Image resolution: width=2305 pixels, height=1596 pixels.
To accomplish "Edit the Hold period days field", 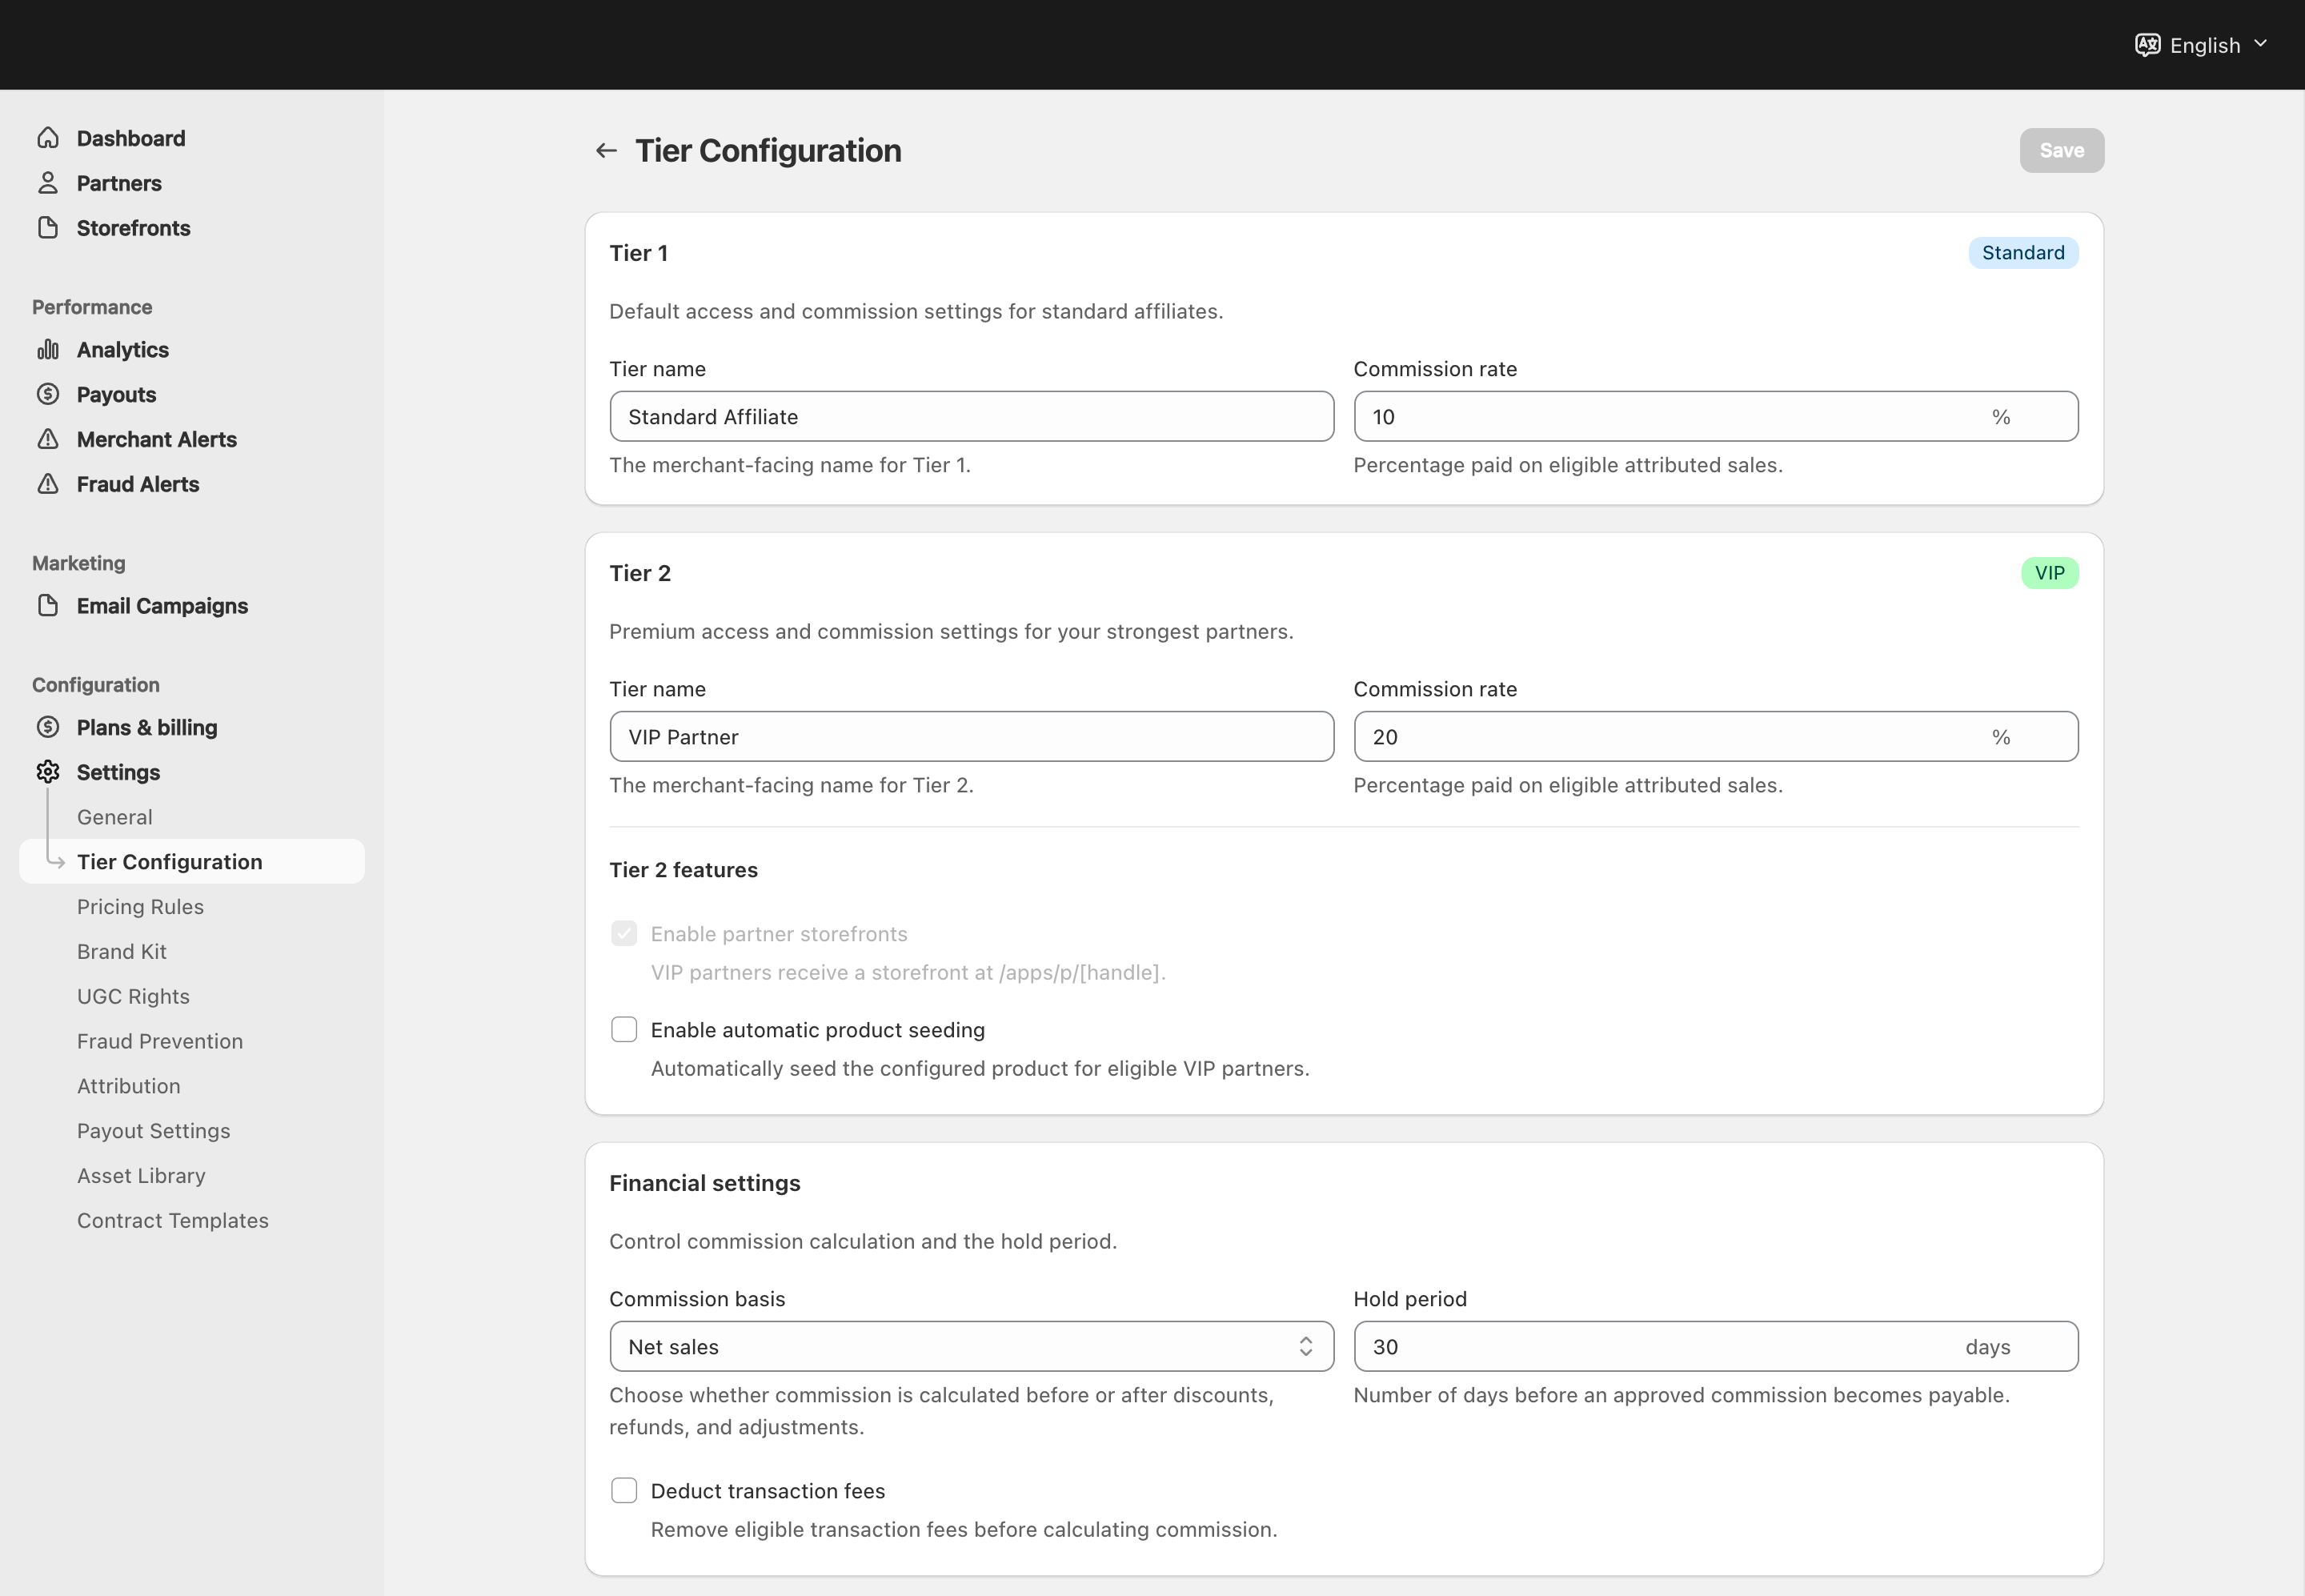I will point(1716,1347).
